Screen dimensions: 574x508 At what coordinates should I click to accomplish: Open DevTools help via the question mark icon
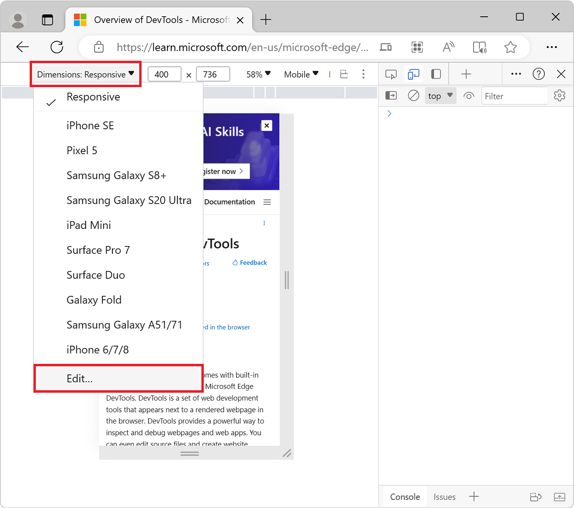(539, 74)
